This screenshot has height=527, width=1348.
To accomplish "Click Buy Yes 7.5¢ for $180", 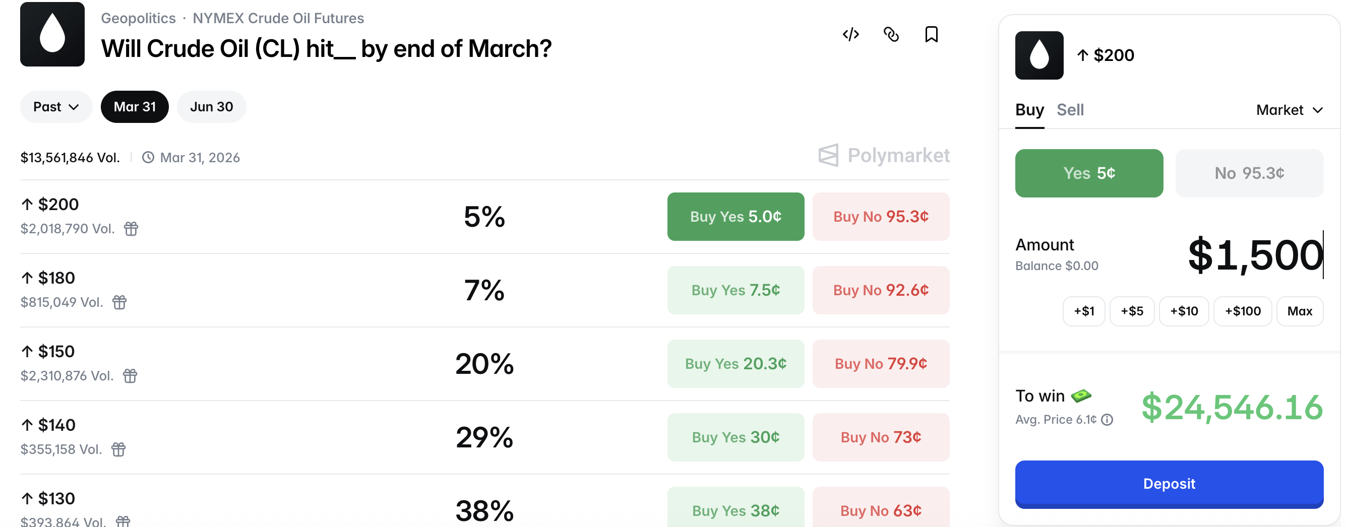I will pyautogui.click(x=735, y=290).
